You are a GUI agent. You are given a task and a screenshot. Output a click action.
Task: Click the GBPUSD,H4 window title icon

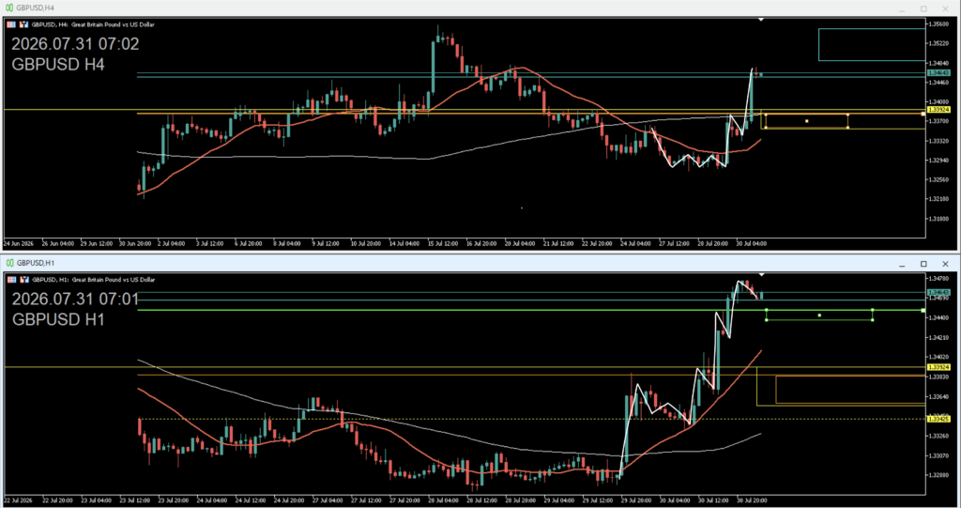click(x=9, y=8)
